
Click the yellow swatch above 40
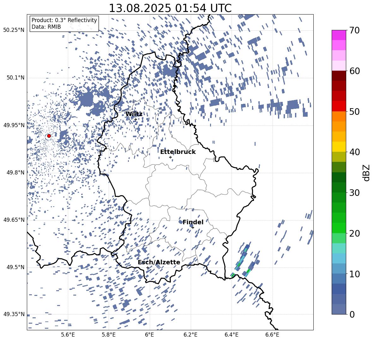tap(339, 147)
